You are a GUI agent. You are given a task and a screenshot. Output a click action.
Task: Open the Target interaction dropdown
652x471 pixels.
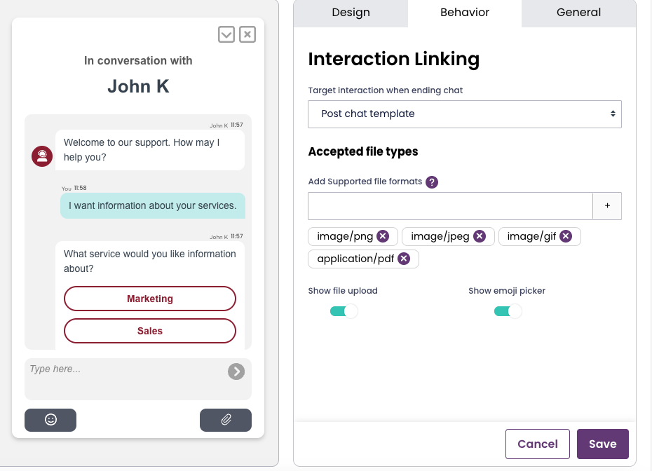tap(464, 114)
